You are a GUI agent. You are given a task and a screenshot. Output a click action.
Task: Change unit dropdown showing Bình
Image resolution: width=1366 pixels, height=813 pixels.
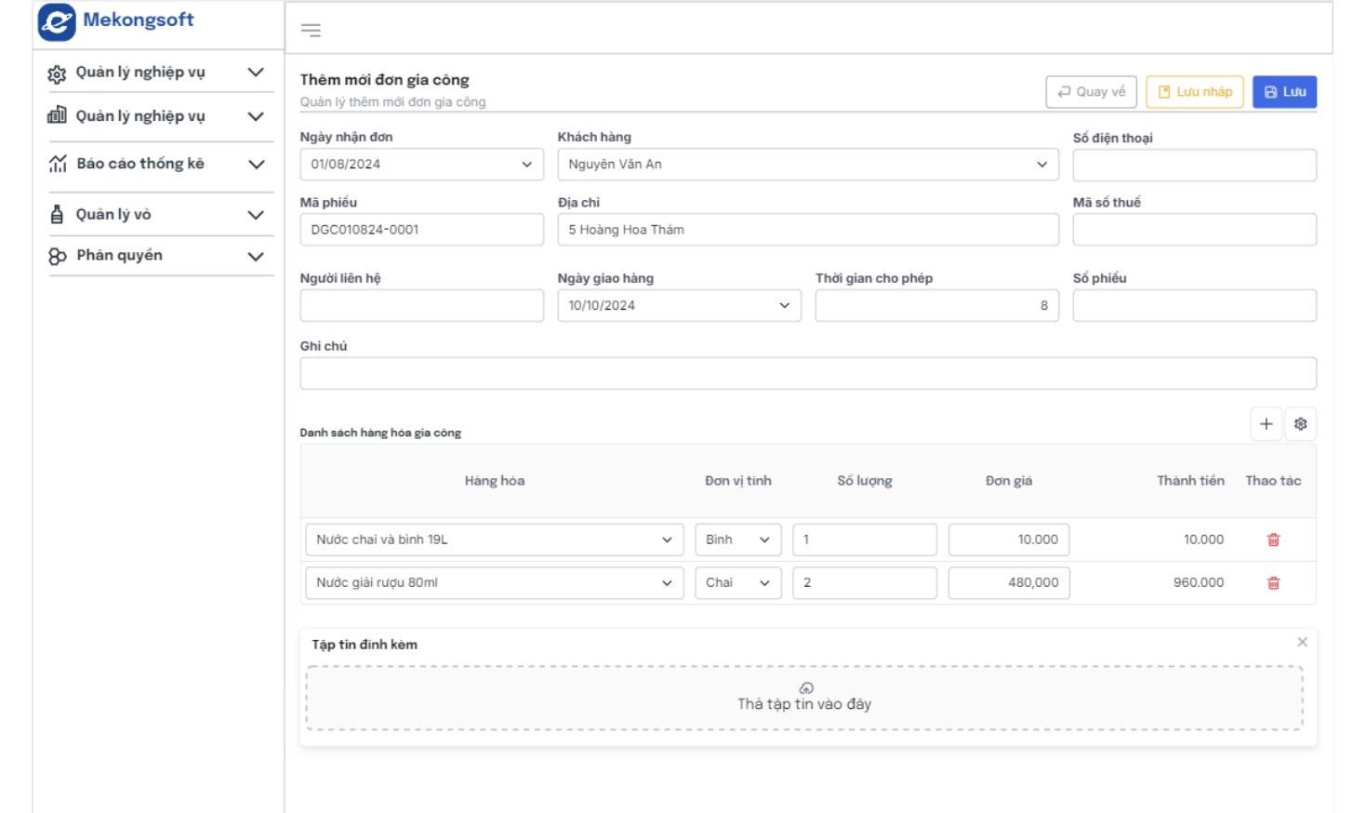point(737,540)
